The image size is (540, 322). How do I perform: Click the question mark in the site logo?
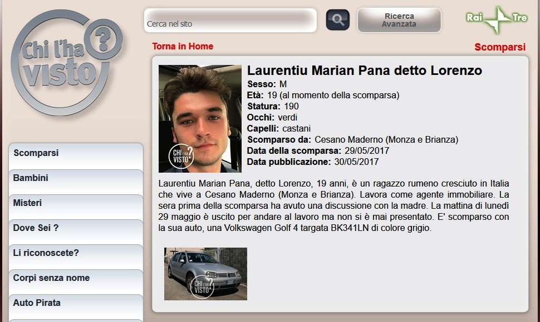tap(103, 38)
